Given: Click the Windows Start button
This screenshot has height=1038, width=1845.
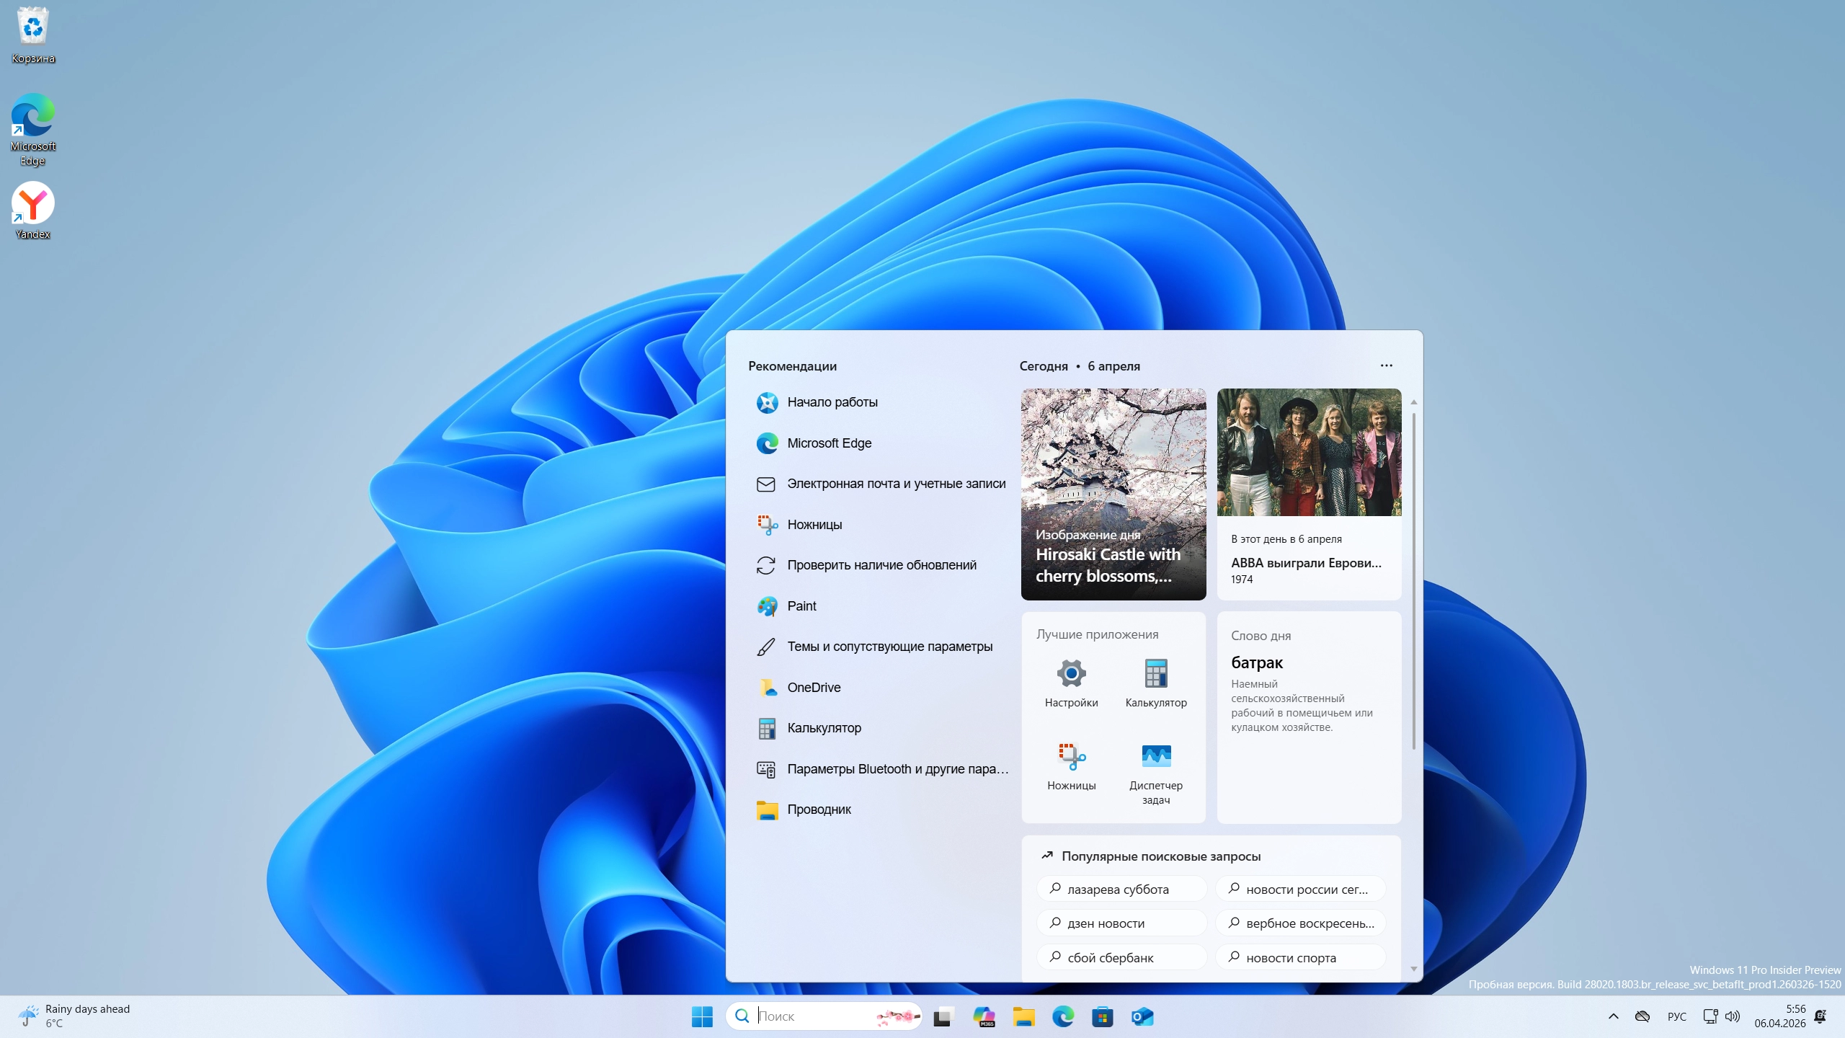Looking at the screenshot, I should click(x=701, y=1016).
